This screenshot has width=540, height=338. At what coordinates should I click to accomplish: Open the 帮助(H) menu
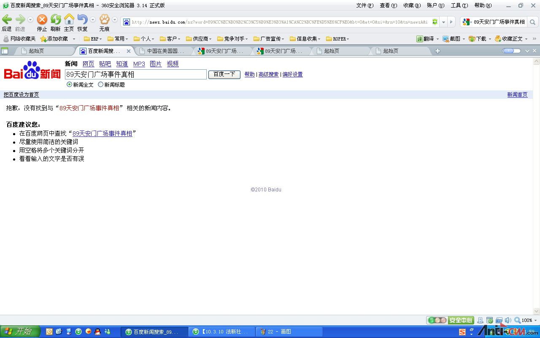pos(483,5)
